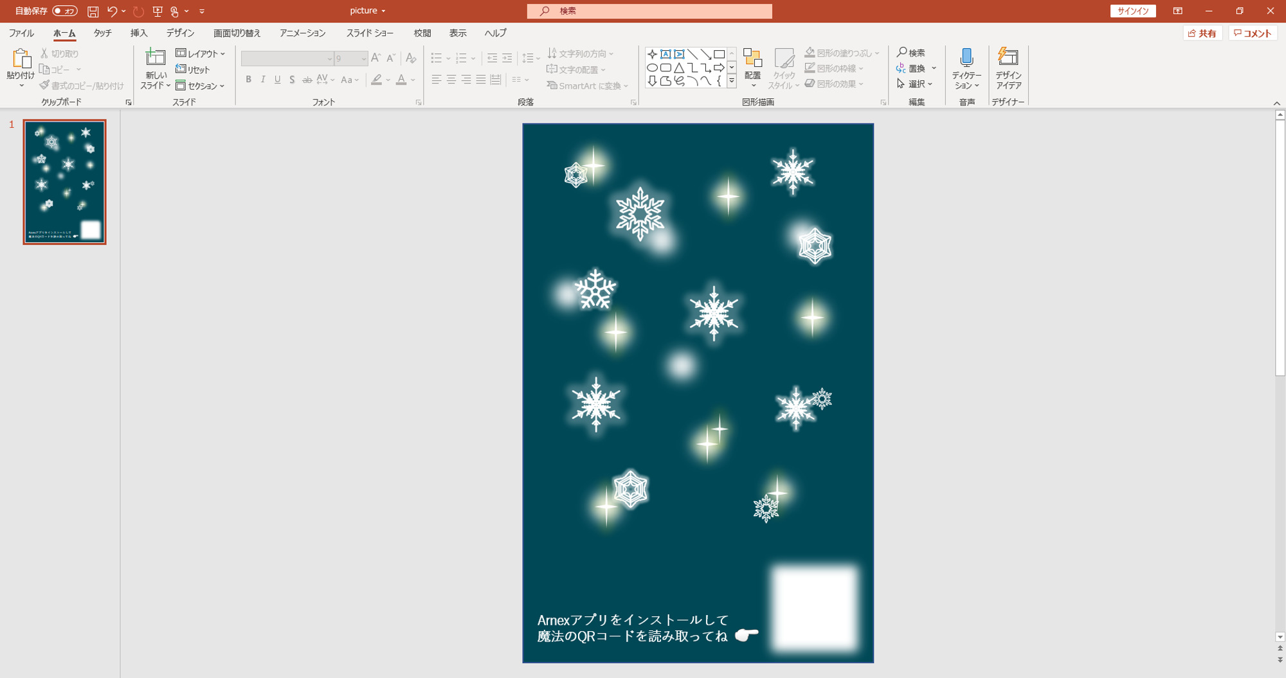Image resolution: width=1286 pixels, height=678 pixels.
Task: Select the triangle shape in gallery
Action: tap(679, 67)
